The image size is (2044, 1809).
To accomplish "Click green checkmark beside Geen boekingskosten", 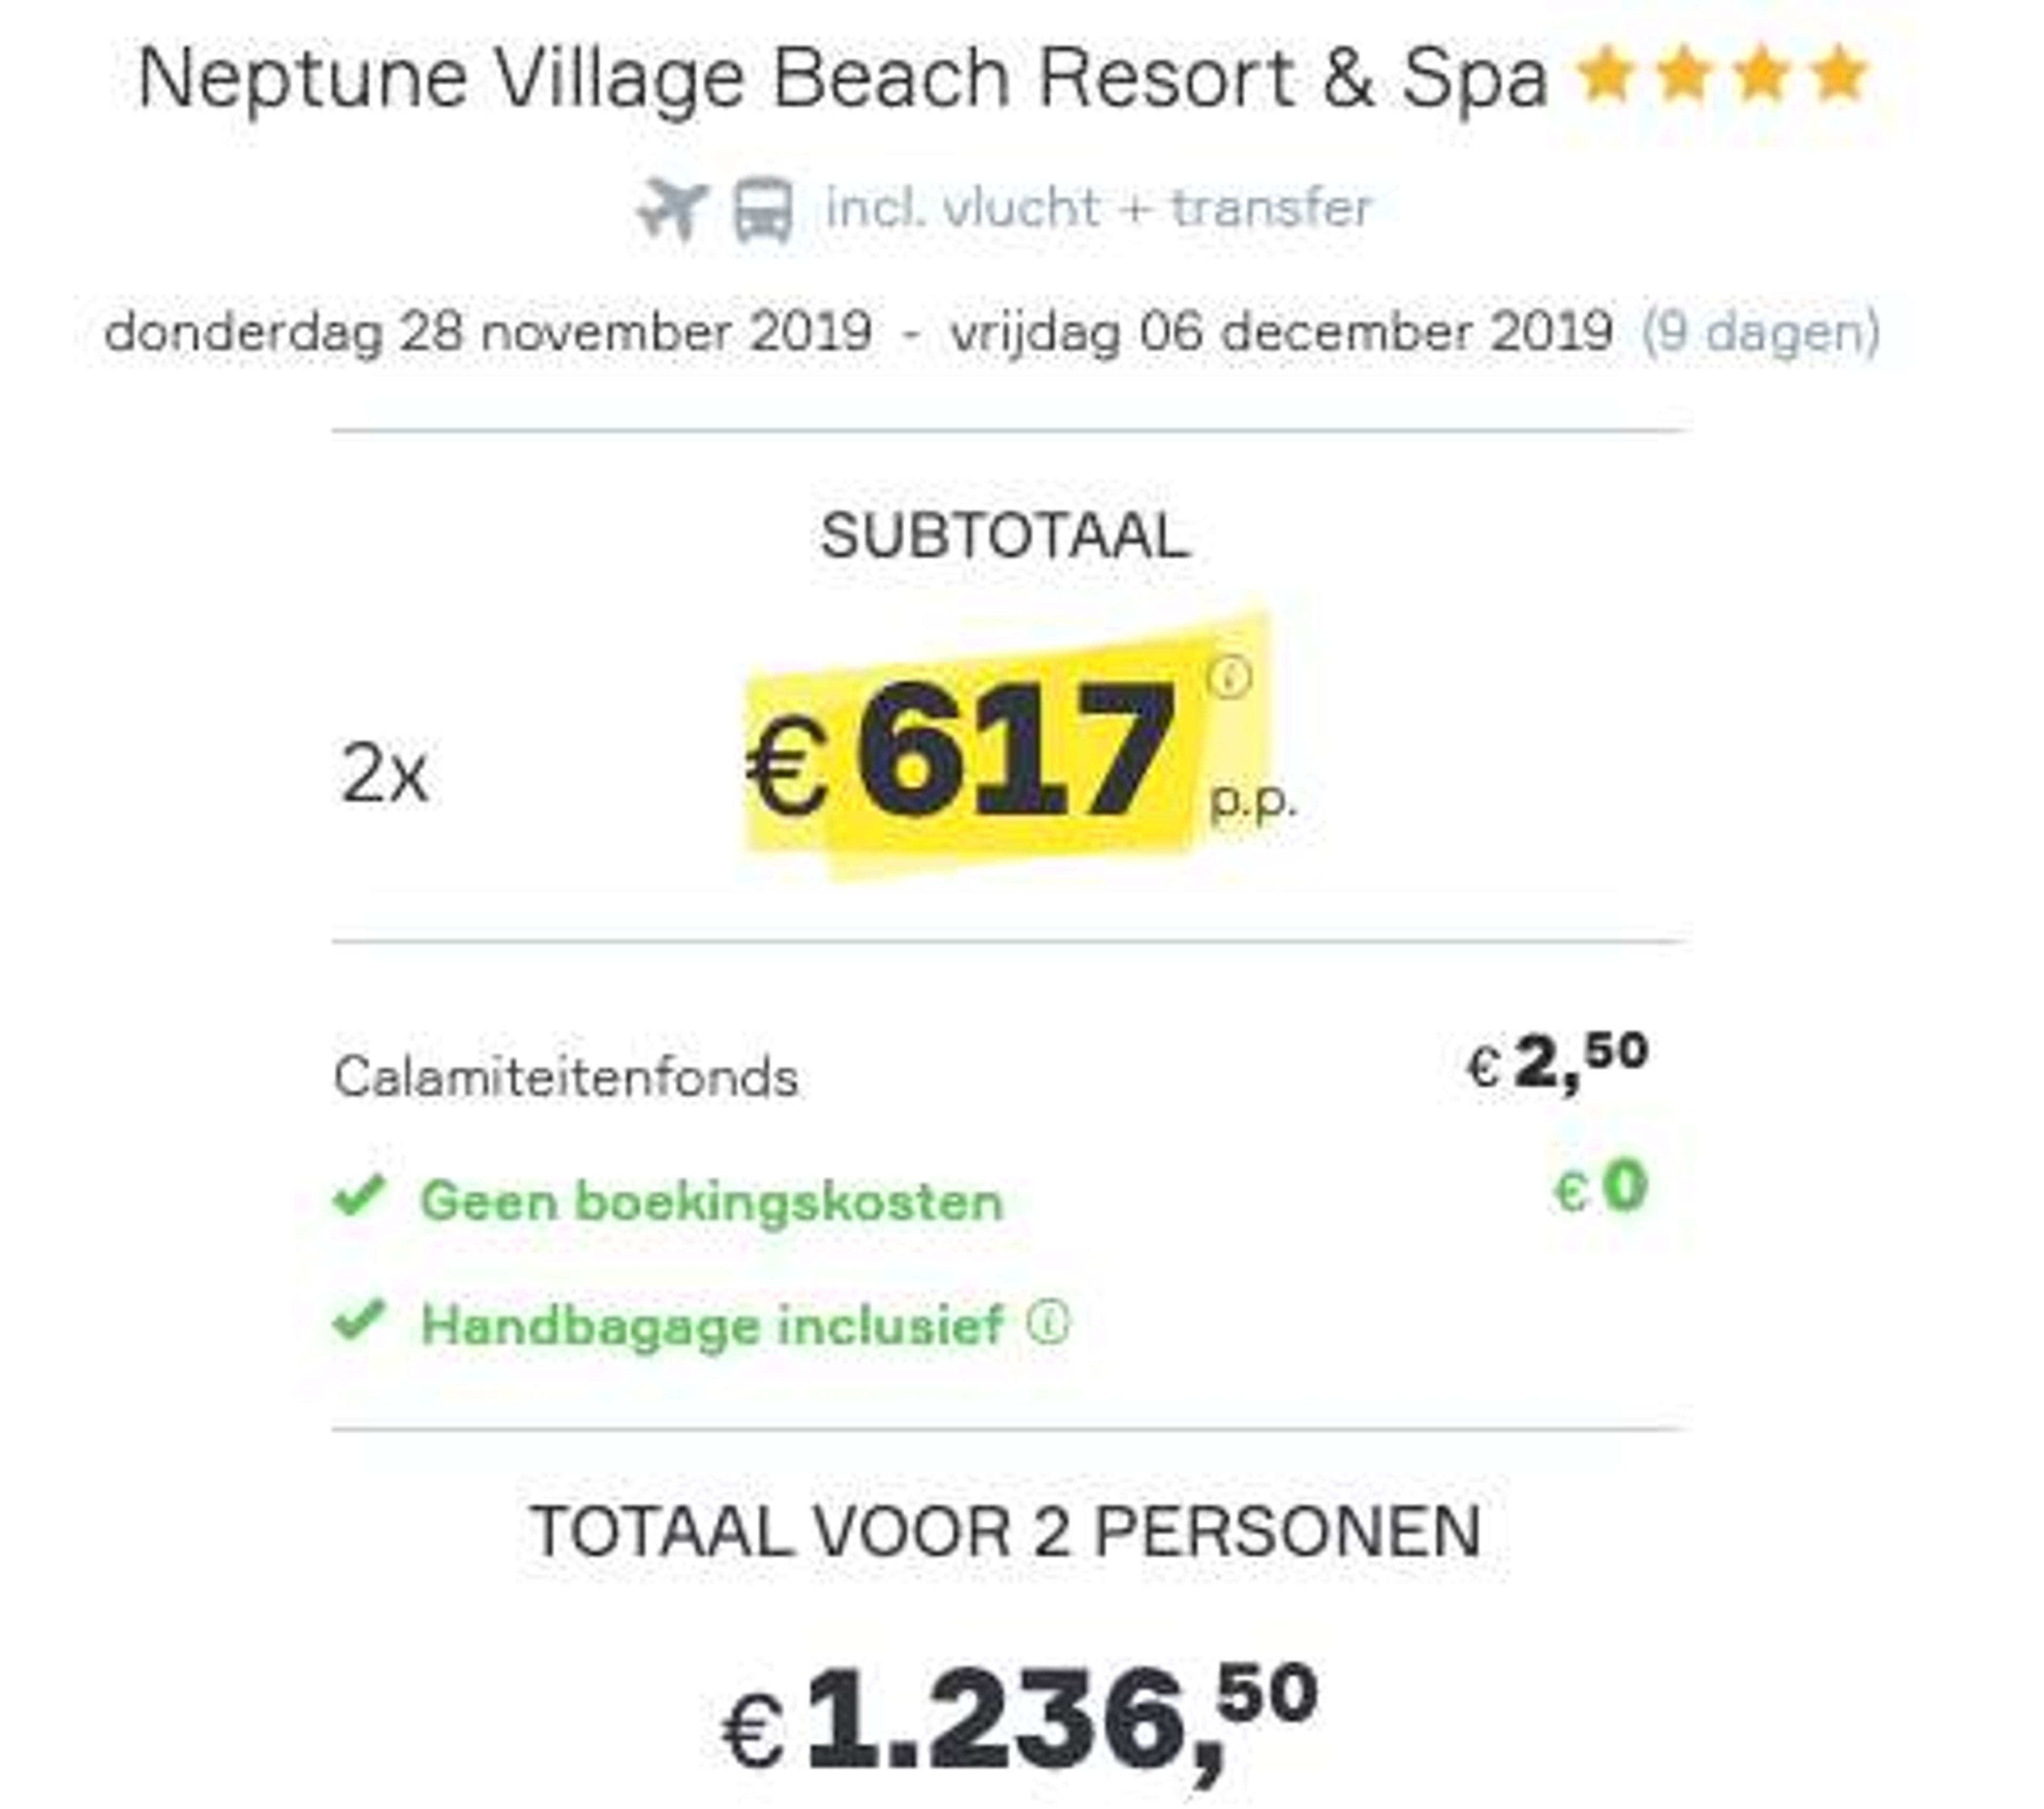I will click(359, 1196).
